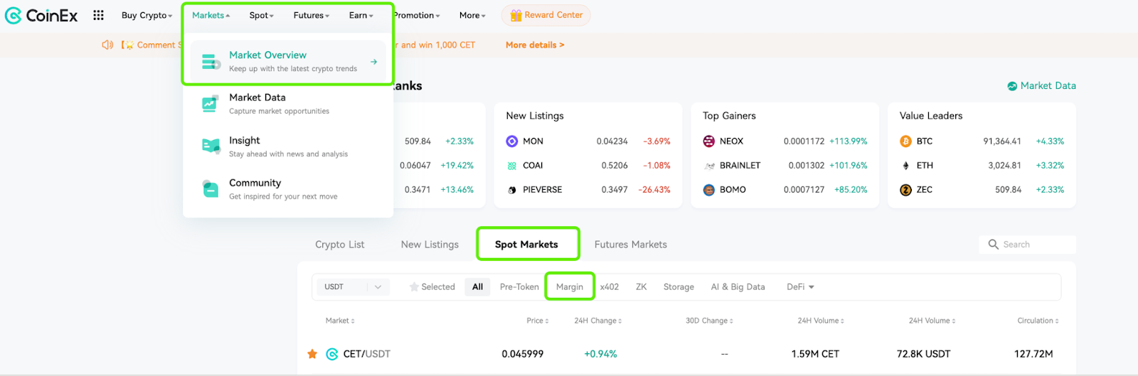
Task: Click the BTC coin icon in Value Leaders
Action: (x=905, y=141)
